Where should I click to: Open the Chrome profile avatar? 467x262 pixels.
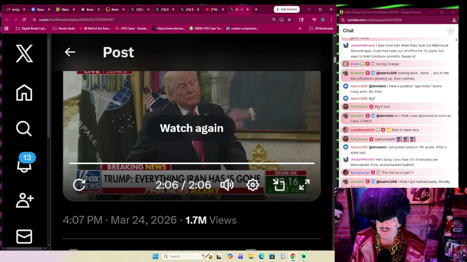(x=323, y=20)
